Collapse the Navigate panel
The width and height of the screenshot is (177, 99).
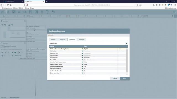25,21
